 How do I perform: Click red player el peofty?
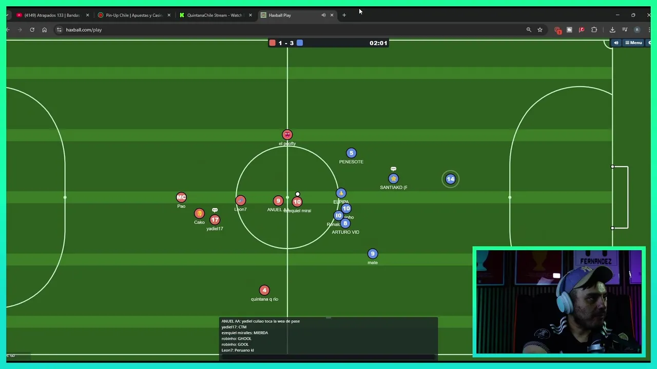(287, 135)
